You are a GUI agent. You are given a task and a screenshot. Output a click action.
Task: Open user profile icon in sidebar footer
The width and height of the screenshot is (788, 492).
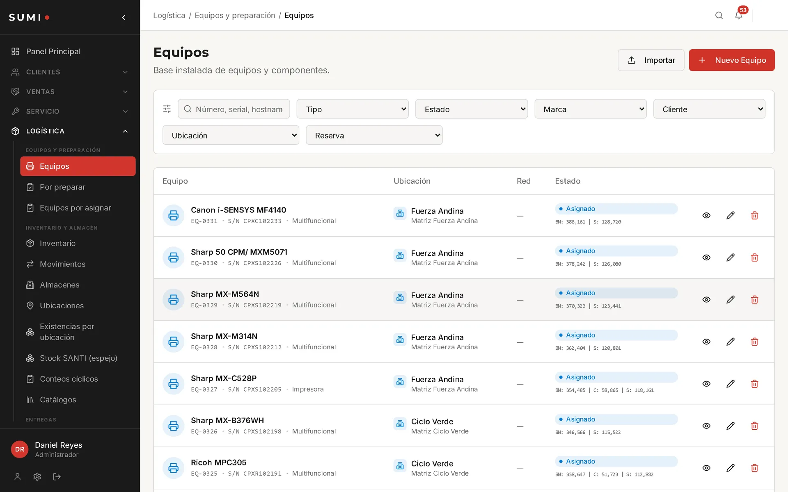tap(17, 476)
